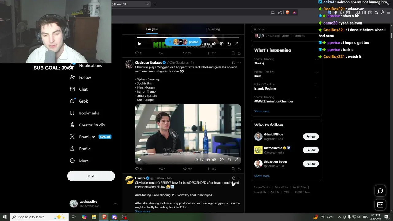Expand the 1:19 video to fullscreen
The width and height of the screenshot is (393, 221).
236,160
